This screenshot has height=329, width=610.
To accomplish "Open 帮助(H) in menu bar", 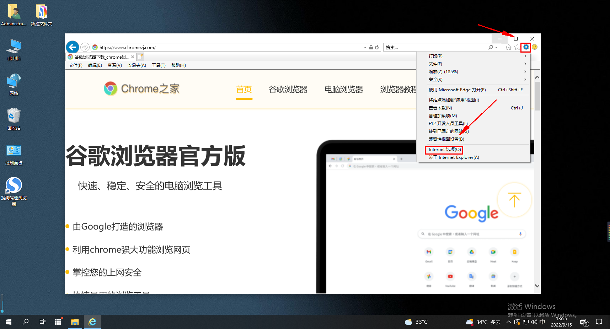I will tap(178, 65).
